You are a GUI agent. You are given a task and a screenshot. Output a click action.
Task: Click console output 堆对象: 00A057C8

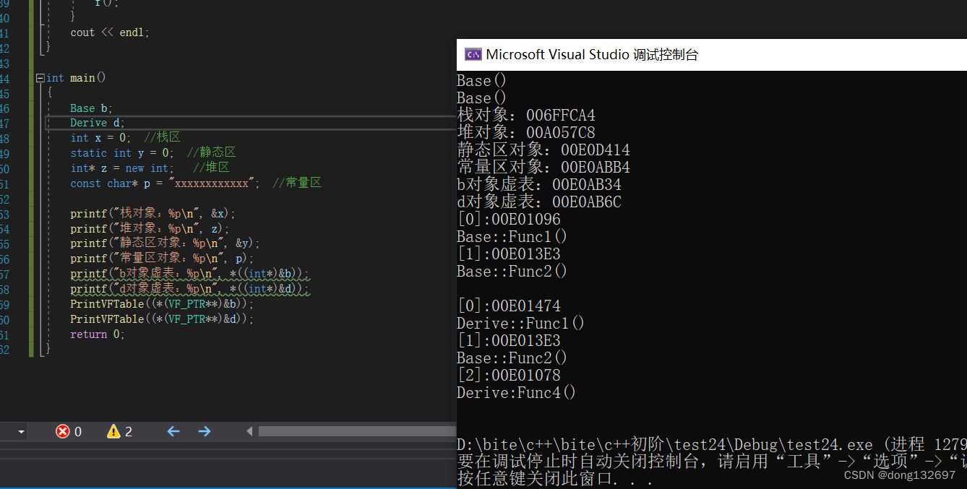pyautogui.click(x=526, y=133)
